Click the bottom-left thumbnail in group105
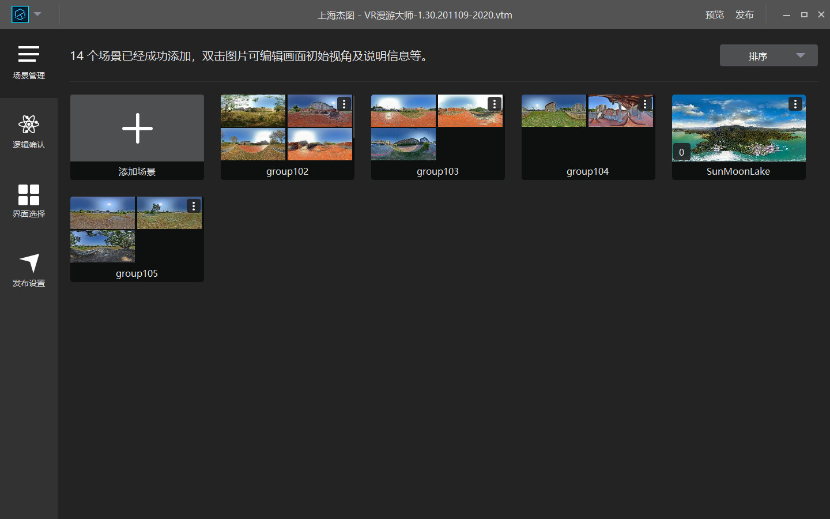830x519 pixels. coord(103,246)
